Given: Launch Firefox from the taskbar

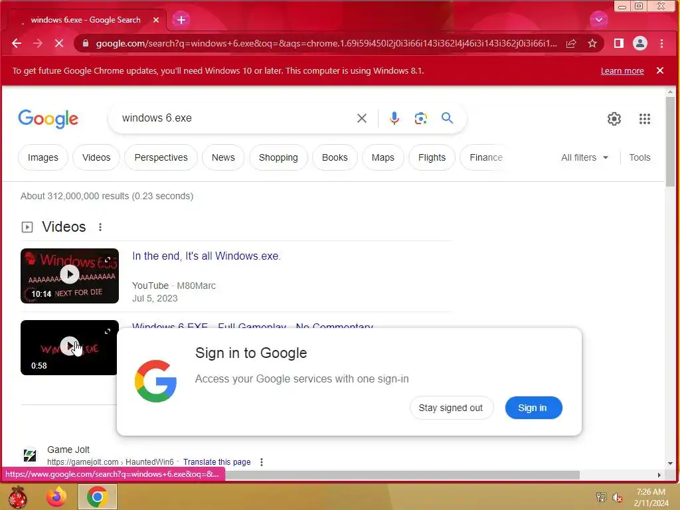Looking at the screenshot, I should tap(57, 497).
